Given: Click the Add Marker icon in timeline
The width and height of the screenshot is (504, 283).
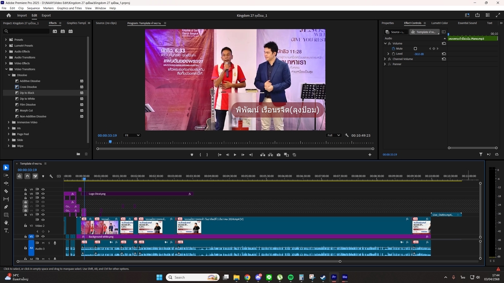Looking at the screenshot, I should (43, 176).
